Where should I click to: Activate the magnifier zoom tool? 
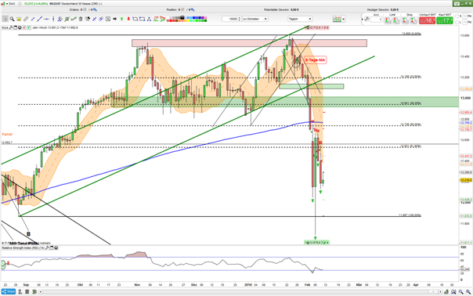click(12, 19)
